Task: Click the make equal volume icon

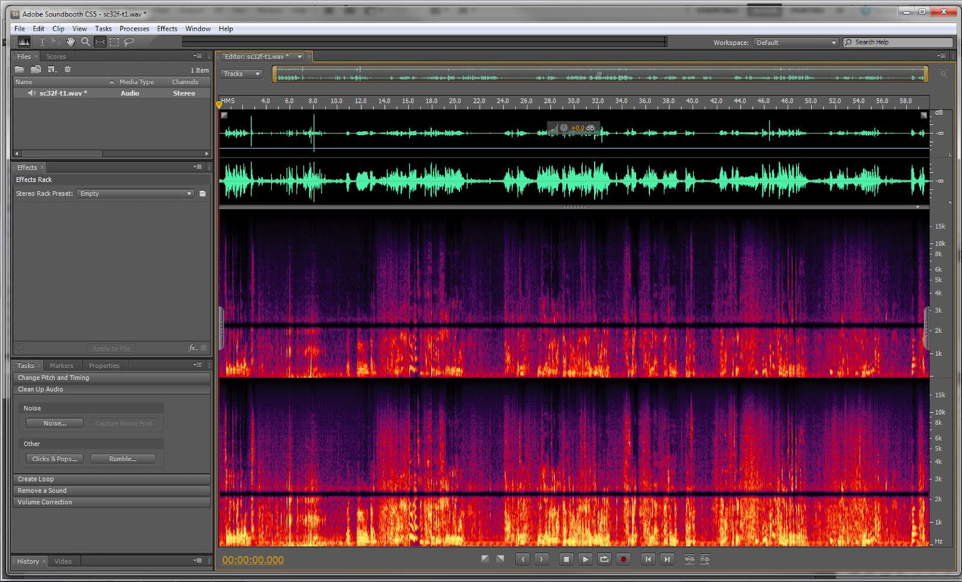Action: click(x=705, y=559)
